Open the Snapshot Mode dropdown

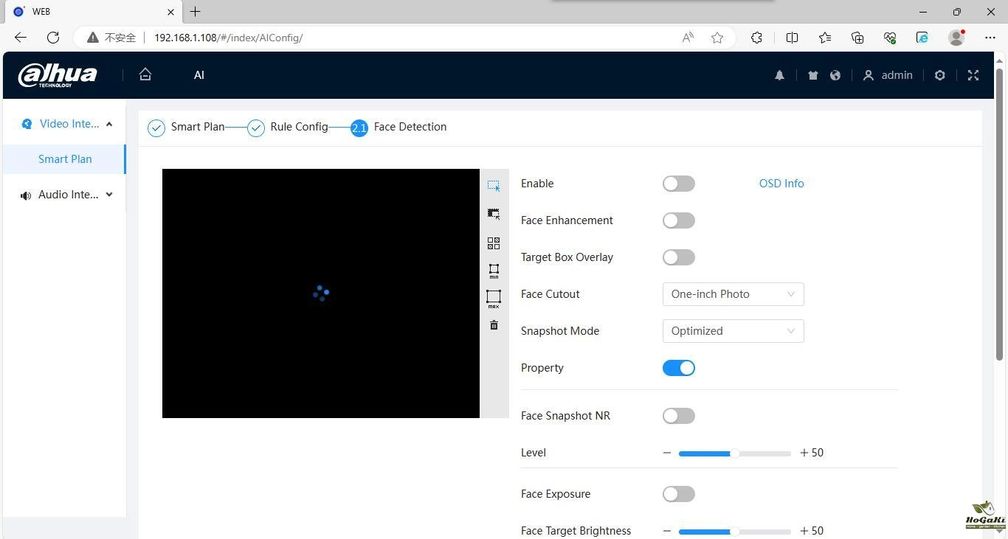pos(733,331)
